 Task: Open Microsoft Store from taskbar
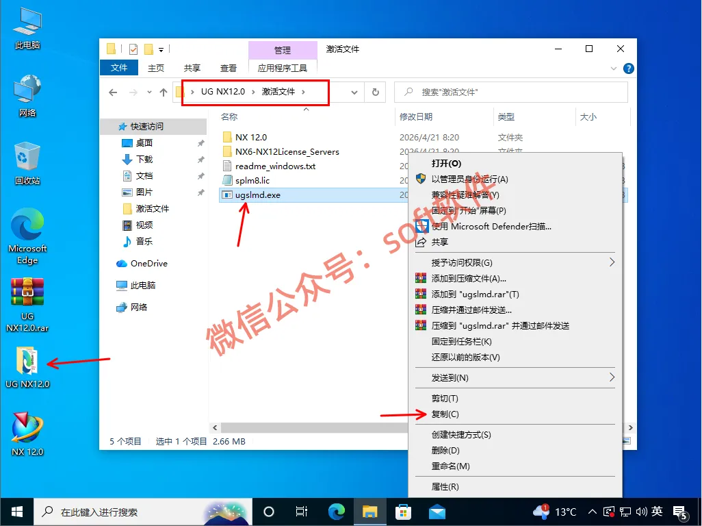tap(404, 512)
